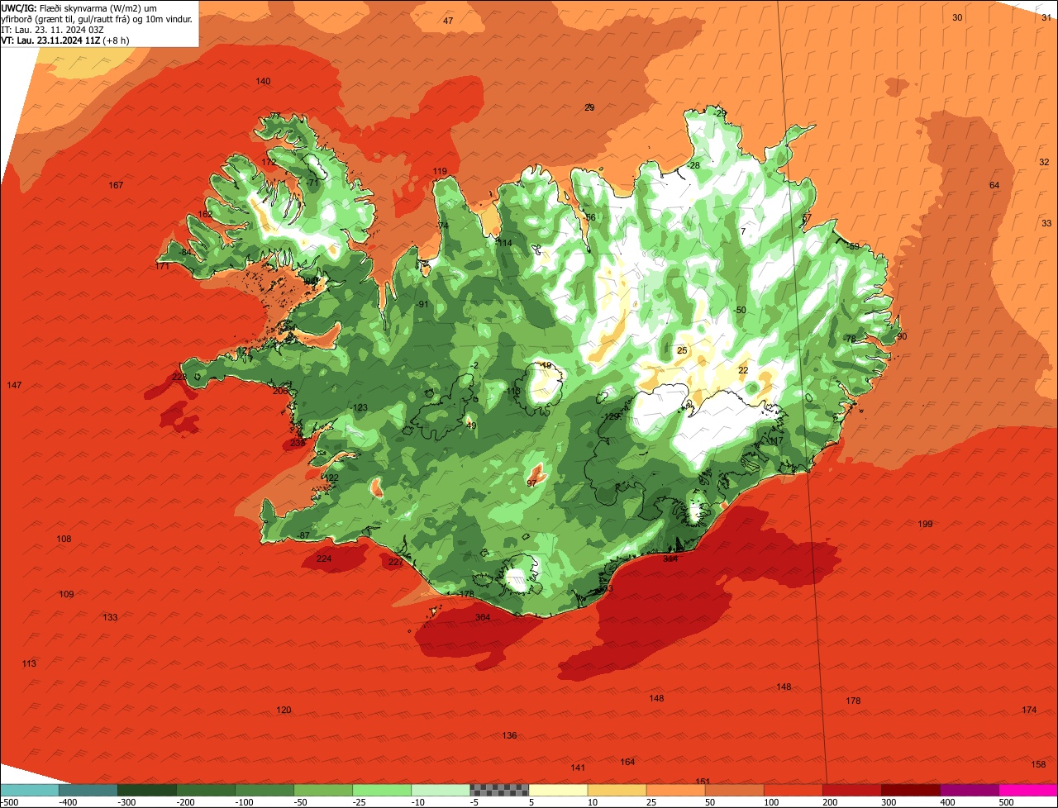Click the map value 167 west of the Westfjords
The width and height of the screenshot is (1058, 808).
point(116,185)
